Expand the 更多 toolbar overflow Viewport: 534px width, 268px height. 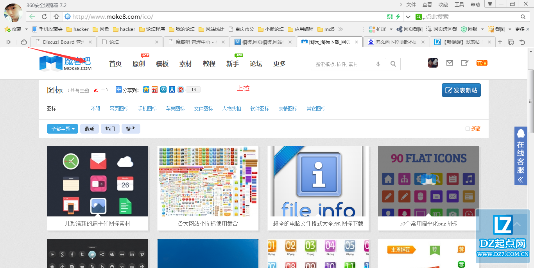(522, 29)
